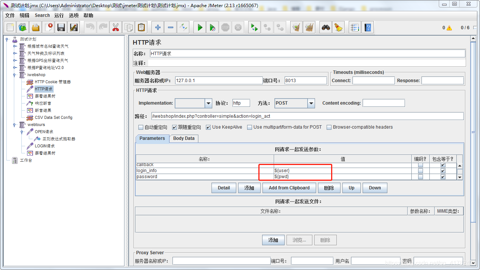The image size is (480, 270).
Task: Click the Down button
Action: pos(375,188)
